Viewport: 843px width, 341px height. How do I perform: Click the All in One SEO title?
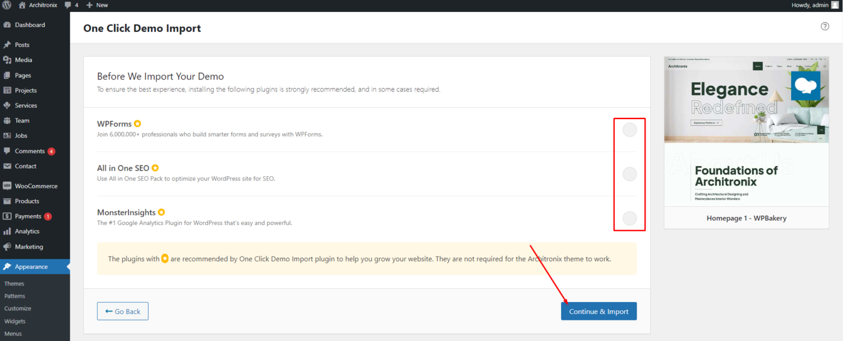tap(123, 168)
